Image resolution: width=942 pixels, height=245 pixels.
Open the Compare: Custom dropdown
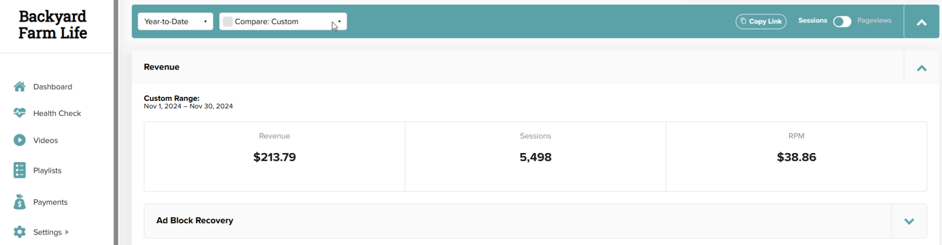click(x=283, y=21)
